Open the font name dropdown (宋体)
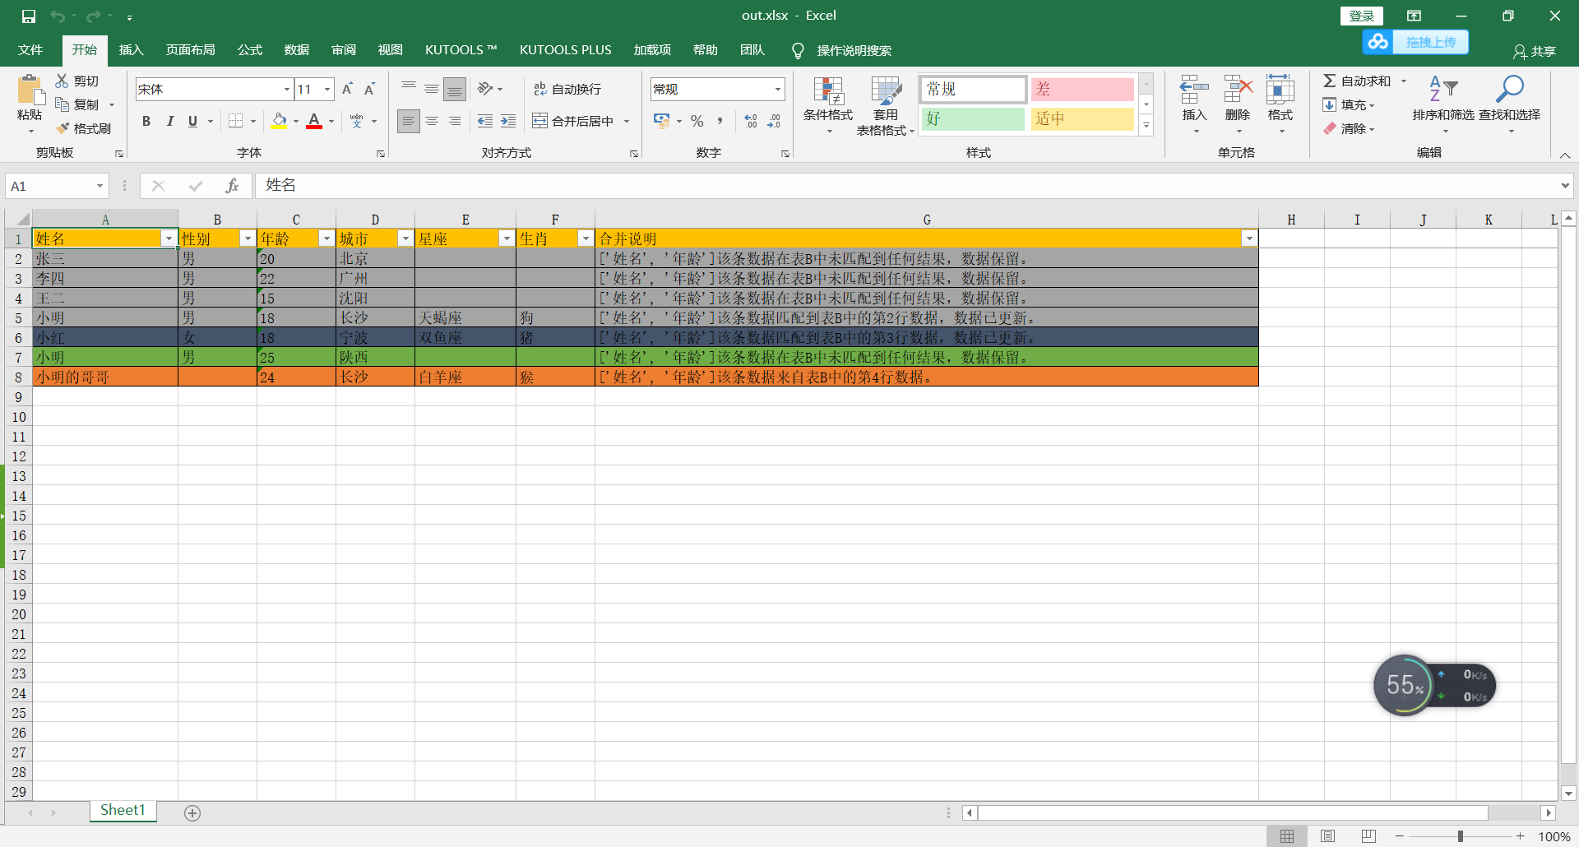 [x=286, y=89]
